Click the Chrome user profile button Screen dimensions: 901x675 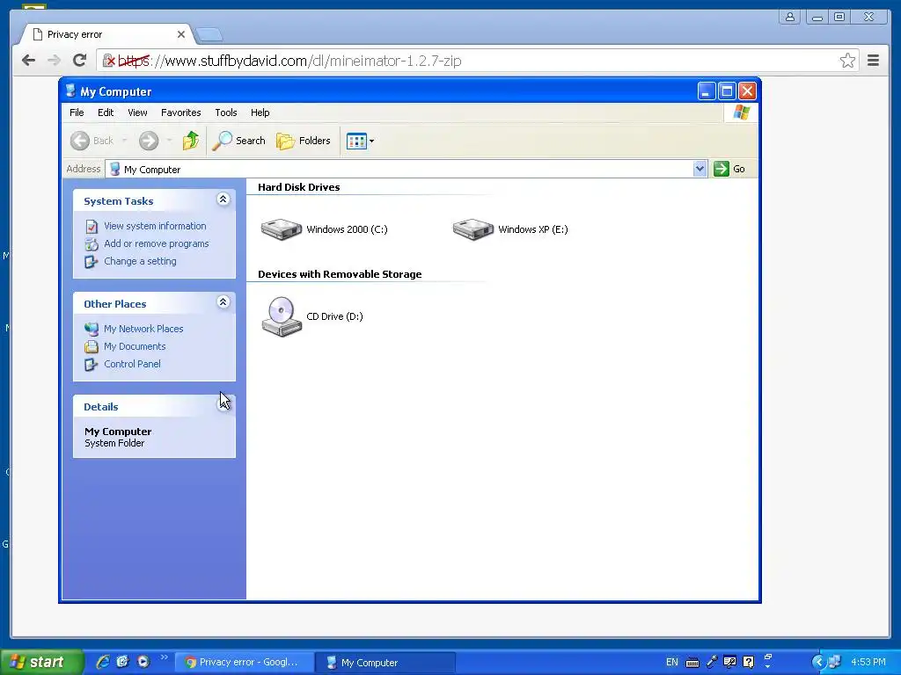[x=790, y=17]
